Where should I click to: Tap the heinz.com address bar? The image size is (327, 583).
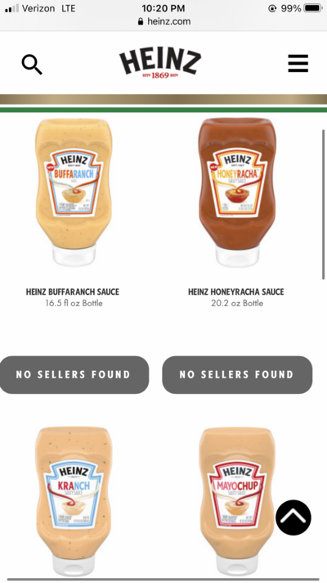pyautogui.click(x=163, y=21)
